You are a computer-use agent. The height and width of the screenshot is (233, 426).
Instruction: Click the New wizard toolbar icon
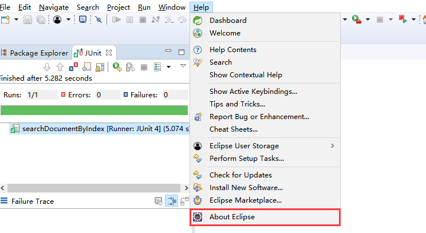point(5,19)
